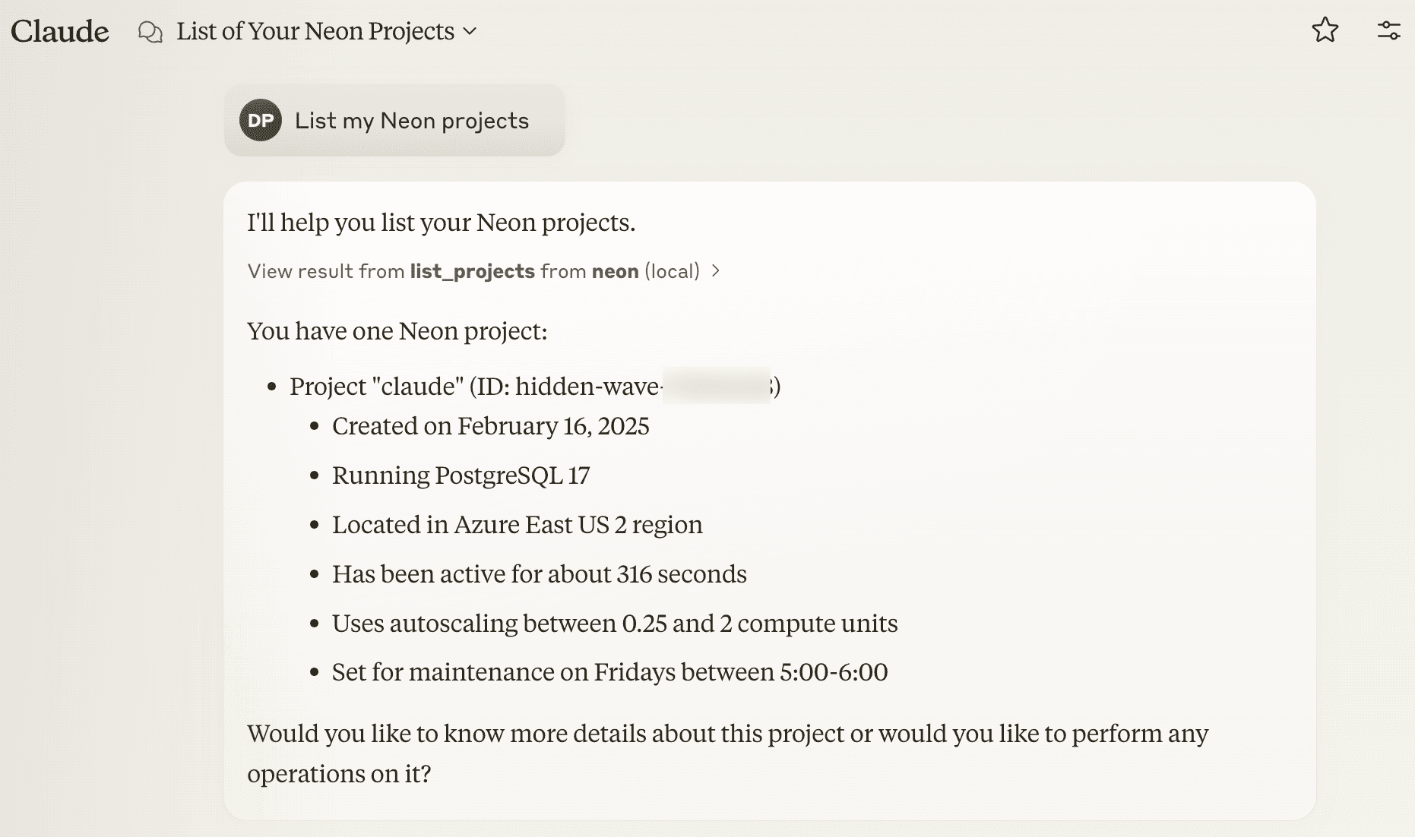Click the 'Project "claude"' bullet text
Viewport: 1415px width, 837px height.
click(x=376, y=386)
